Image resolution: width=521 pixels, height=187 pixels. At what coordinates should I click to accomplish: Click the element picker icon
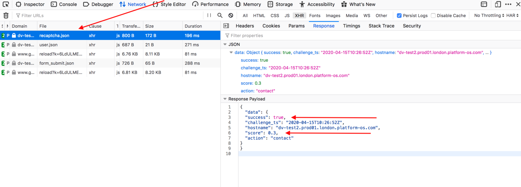(x=6, y=4)
